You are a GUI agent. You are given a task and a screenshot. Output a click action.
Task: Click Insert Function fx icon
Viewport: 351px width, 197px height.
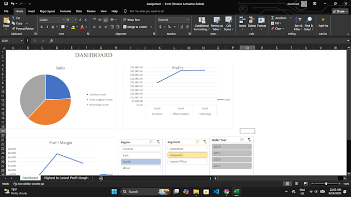point(51,41)
